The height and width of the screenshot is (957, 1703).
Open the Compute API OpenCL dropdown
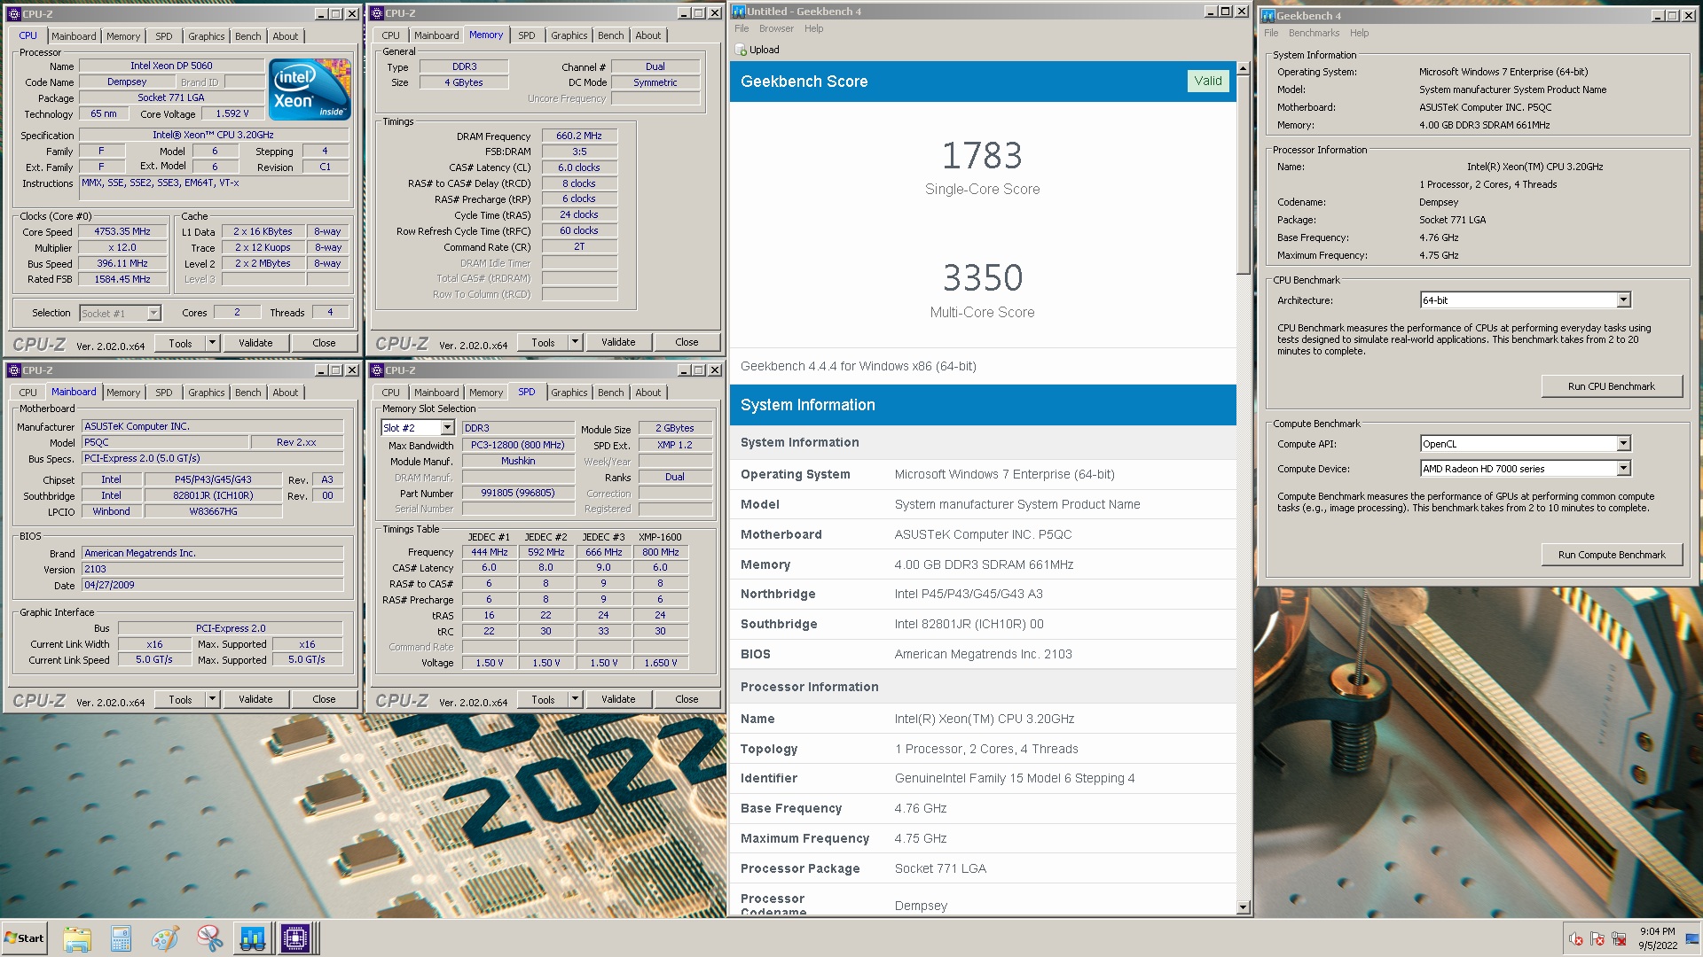tap(1623, 444)
